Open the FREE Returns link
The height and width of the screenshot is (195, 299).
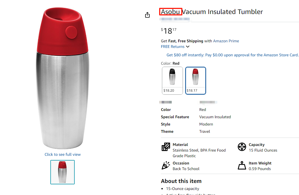click(173, 47)
